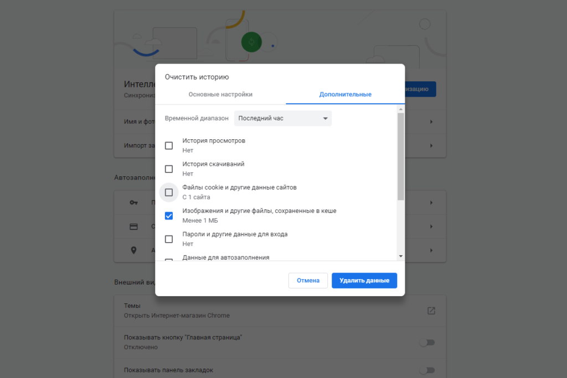Expand the Имя и фото row arrow
The height and width of the screenshot is (378, 567).
(431, 122)
